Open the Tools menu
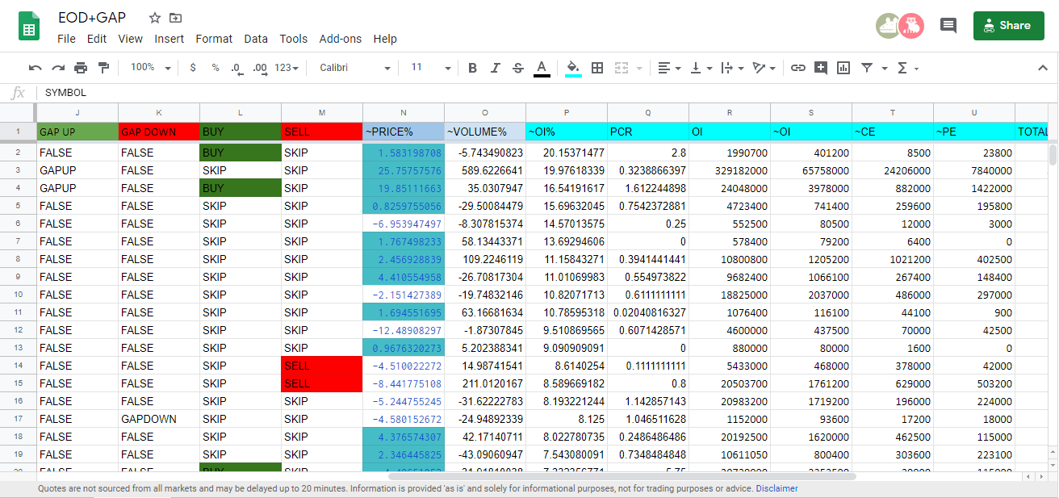 (x=294, y=39)
